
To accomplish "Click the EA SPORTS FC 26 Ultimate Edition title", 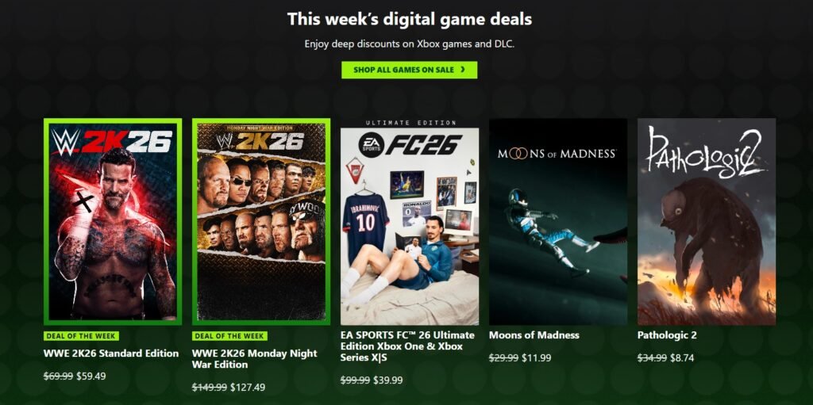I will point(407,346).
